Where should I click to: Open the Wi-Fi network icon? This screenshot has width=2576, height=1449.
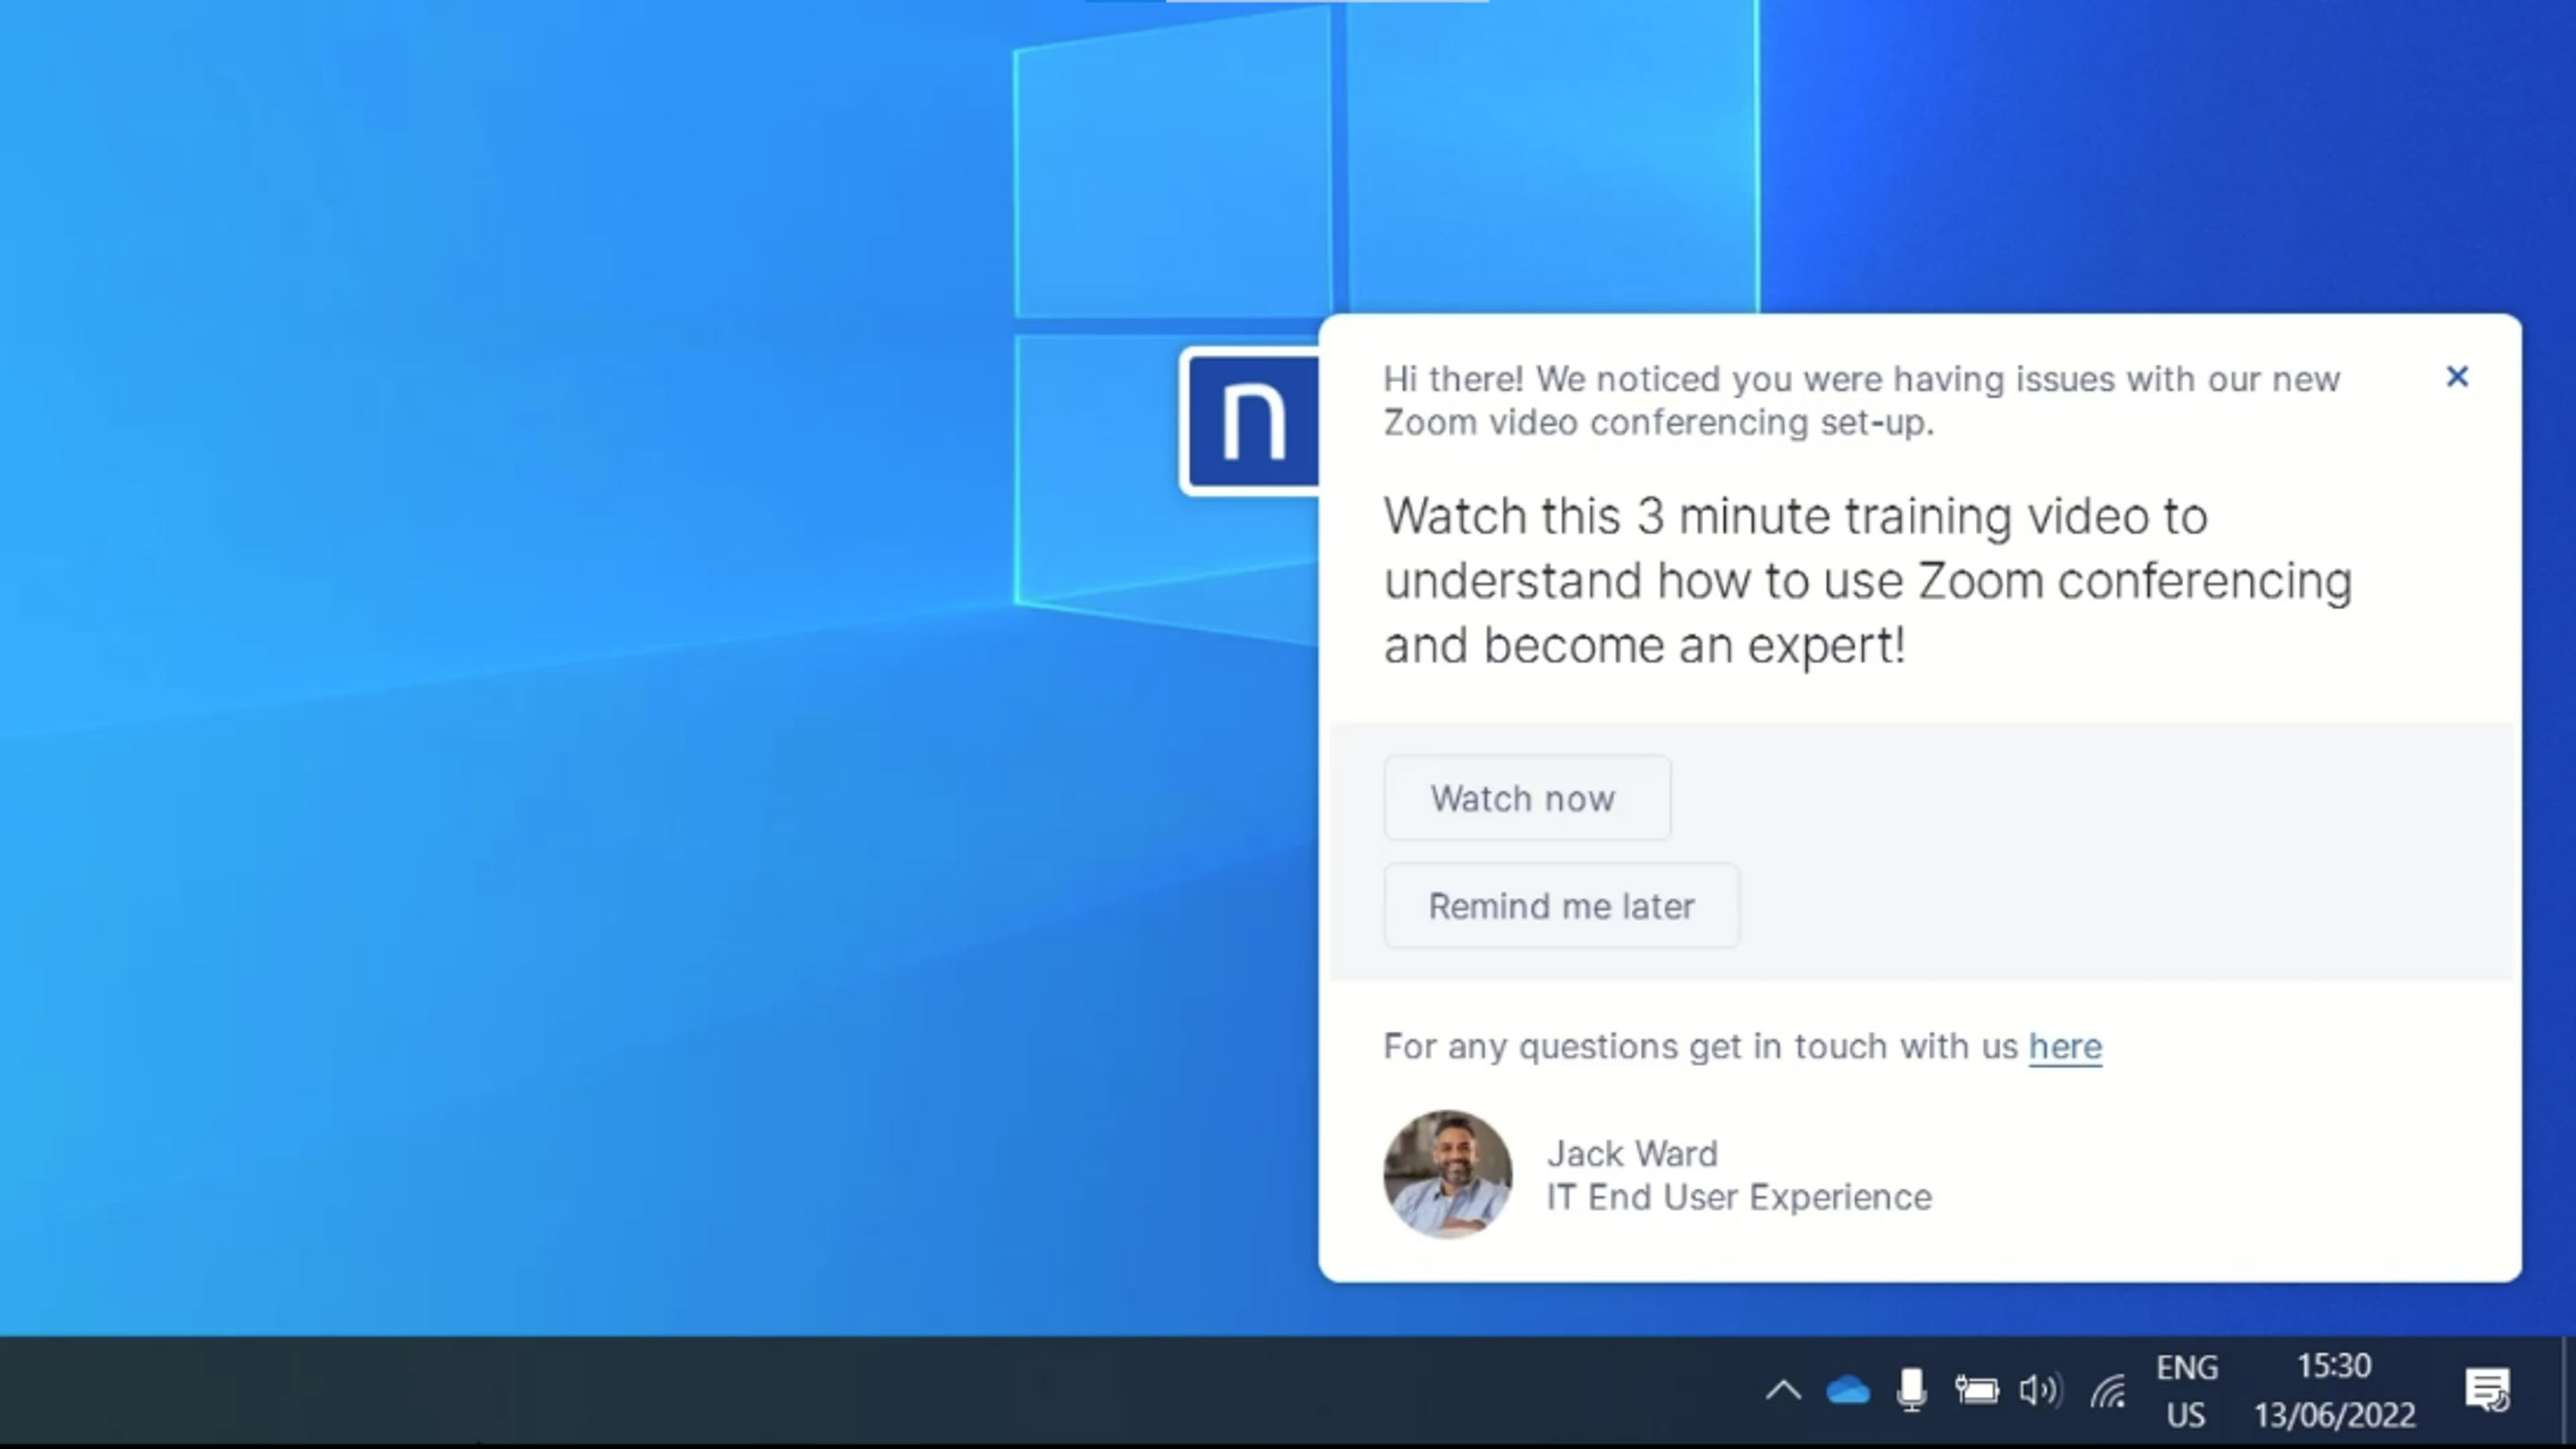(2107, 1390)
